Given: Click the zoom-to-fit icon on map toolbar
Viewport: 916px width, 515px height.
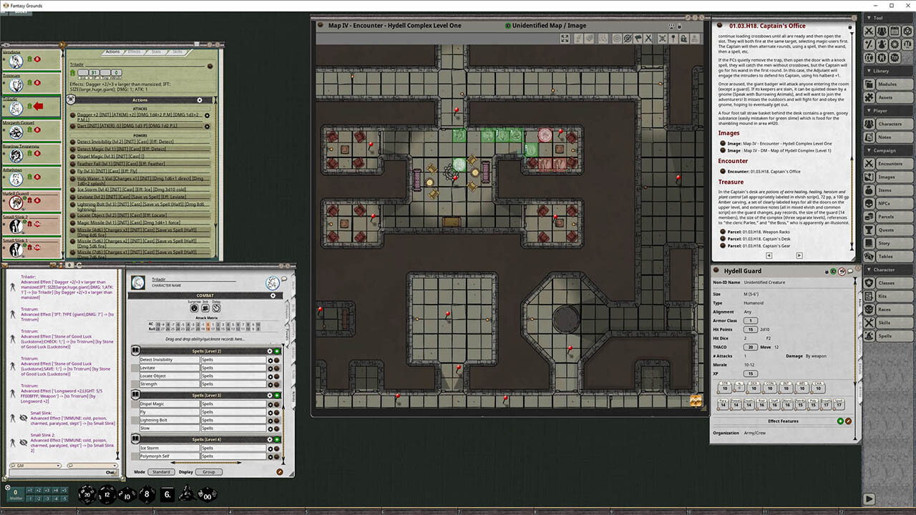Looking at the screenshot, I should (x=565, y=39).
